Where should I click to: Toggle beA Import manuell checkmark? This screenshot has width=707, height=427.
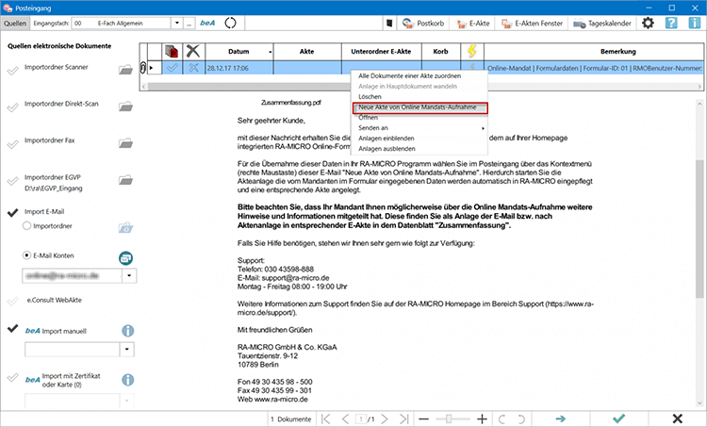pos(12,328)
